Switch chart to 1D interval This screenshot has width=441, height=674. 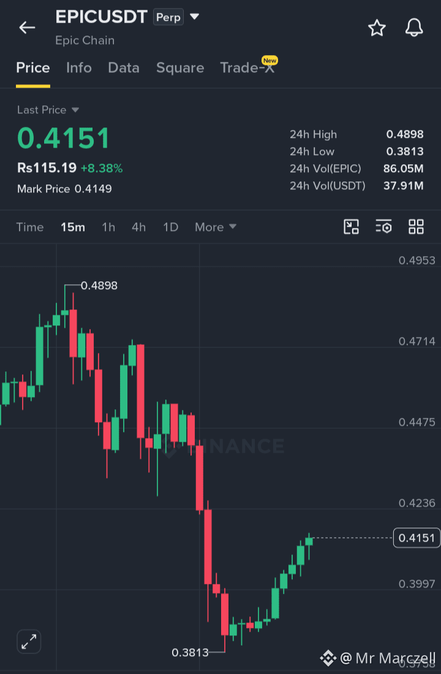[170, 227]
